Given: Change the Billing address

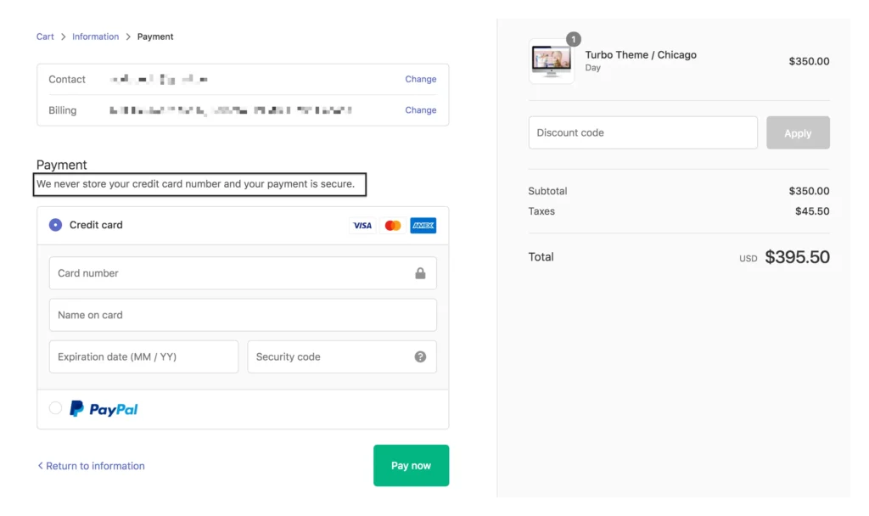Looking at the screenshot, I should 421,110.
